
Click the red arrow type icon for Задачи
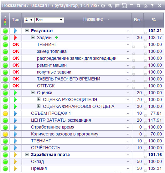point(15,38)
